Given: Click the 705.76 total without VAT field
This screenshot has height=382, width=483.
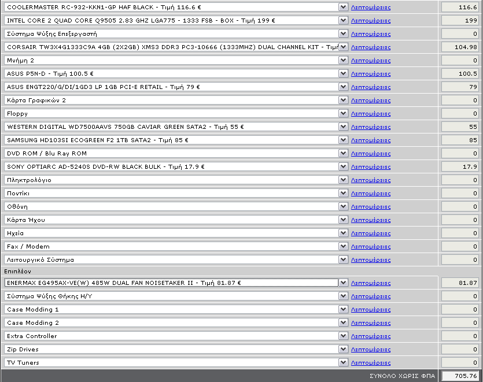Looking at the screenshot, I should [x=460, y=376].
